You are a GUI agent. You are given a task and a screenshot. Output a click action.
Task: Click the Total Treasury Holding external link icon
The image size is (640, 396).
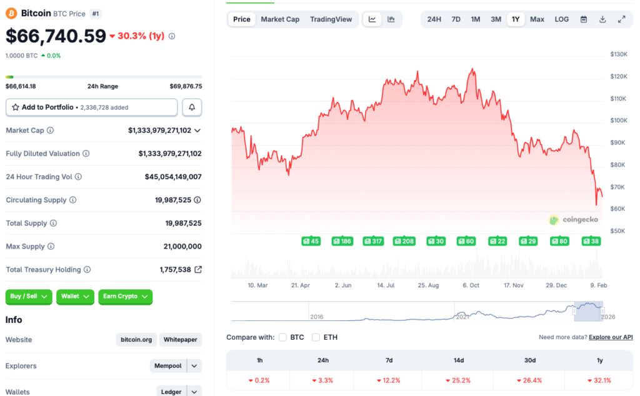point(200,269)
